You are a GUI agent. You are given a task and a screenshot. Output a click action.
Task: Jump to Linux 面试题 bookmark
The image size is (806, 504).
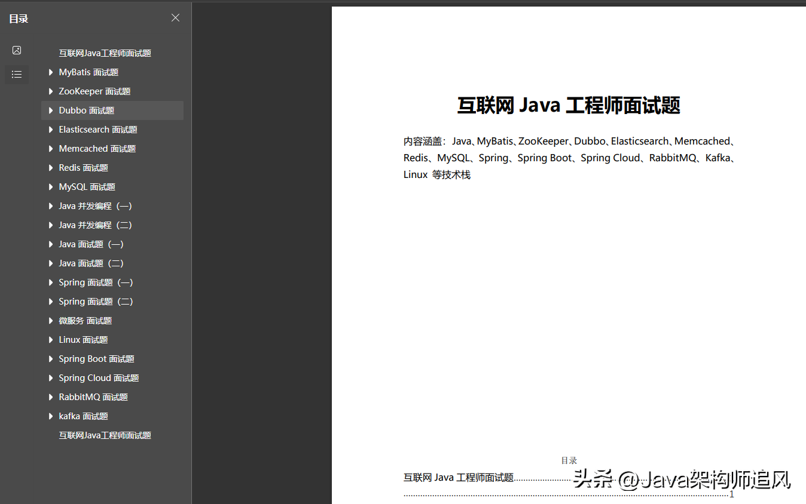click(83, 340)
